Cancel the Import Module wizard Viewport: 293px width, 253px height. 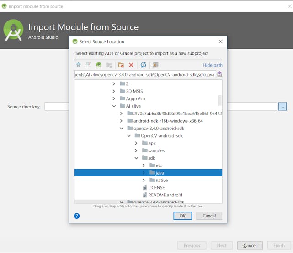(250, 246)
